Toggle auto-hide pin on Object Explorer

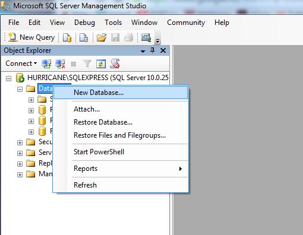[x=153, y=50]
